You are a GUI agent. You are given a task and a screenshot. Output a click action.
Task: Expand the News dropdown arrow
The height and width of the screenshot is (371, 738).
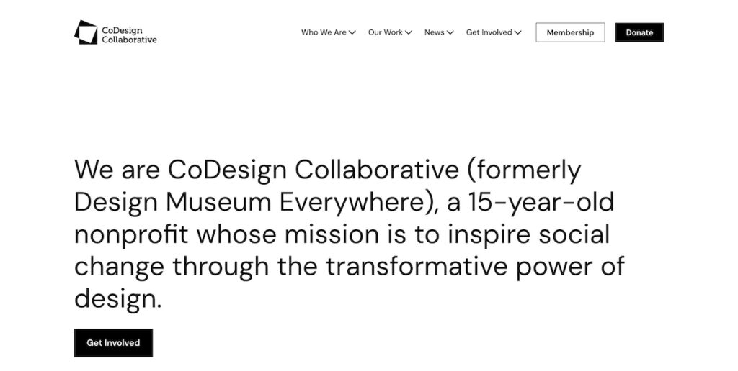point(450,32)
